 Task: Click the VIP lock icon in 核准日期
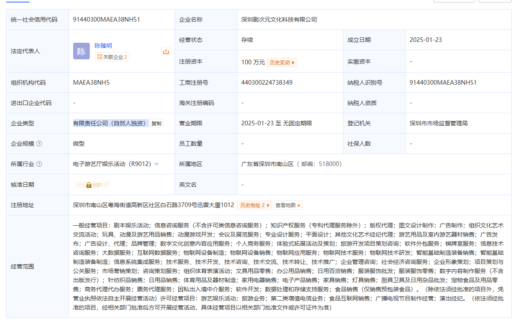89,185
